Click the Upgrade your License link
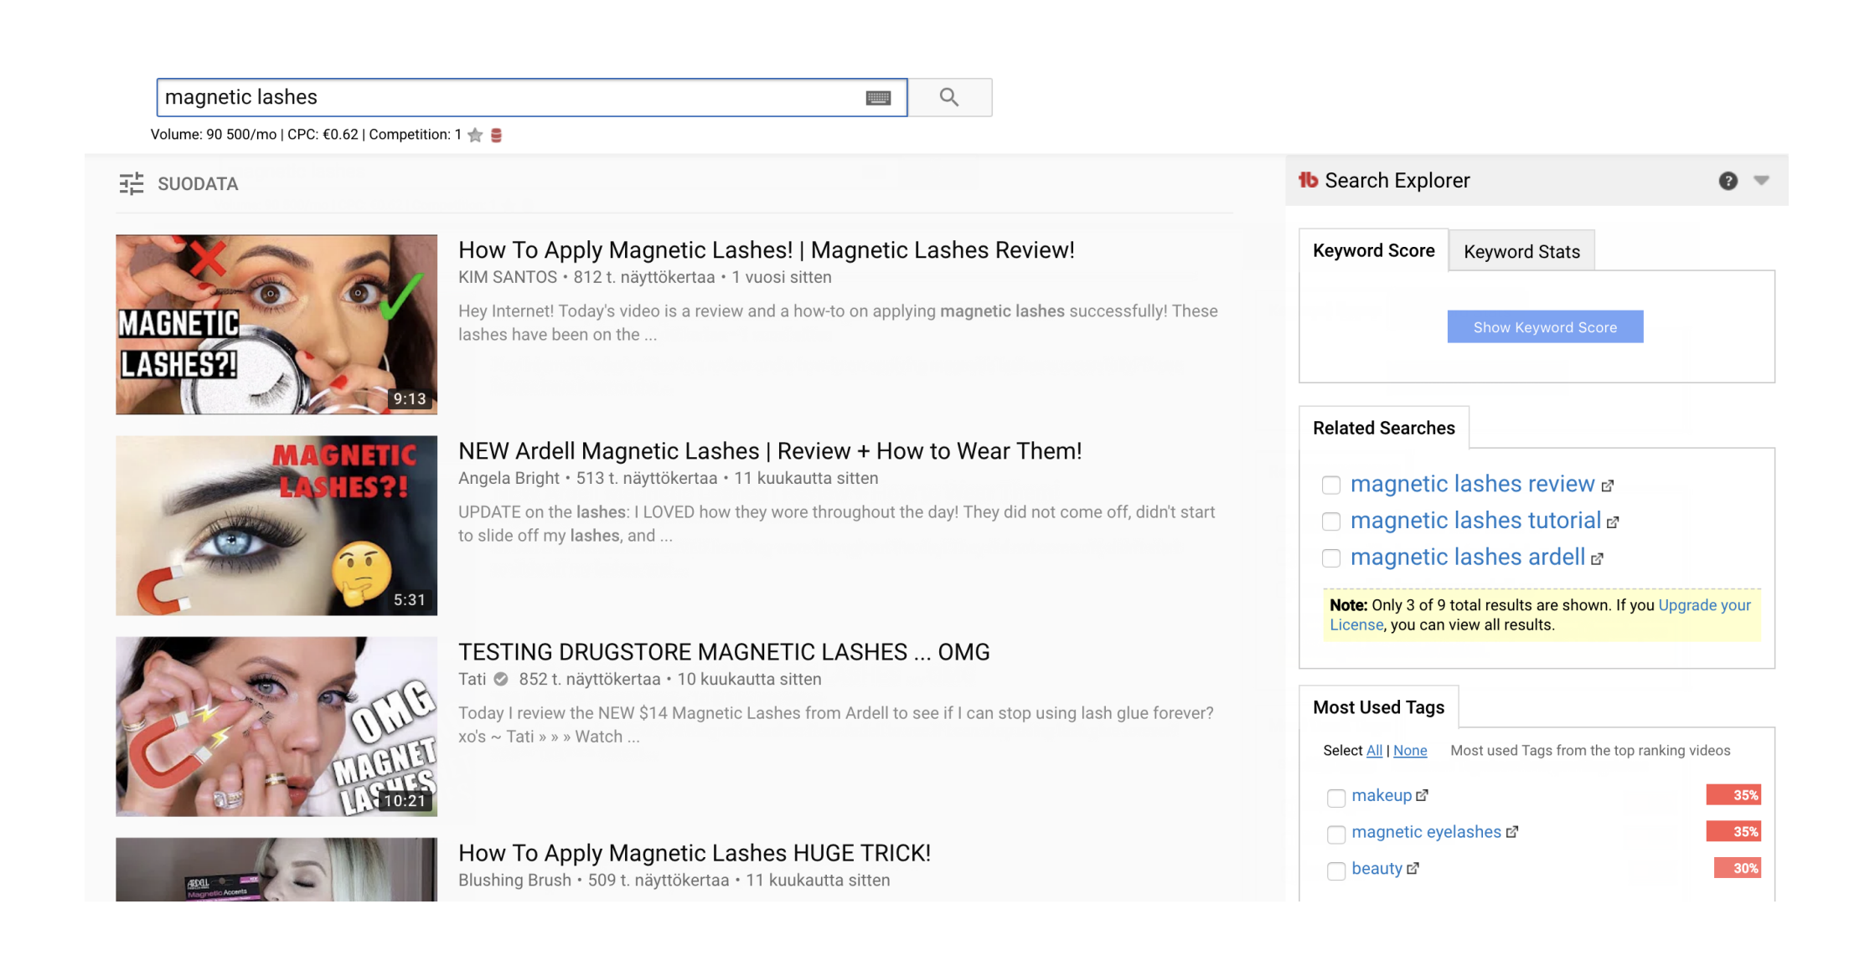The image size is (1875, 976). tap(1704, 605)
